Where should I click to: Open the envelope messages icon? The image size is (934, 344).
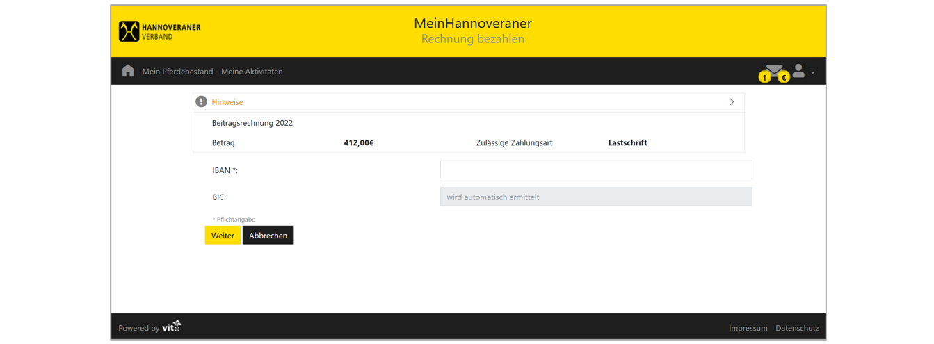[x=774, y=69]
